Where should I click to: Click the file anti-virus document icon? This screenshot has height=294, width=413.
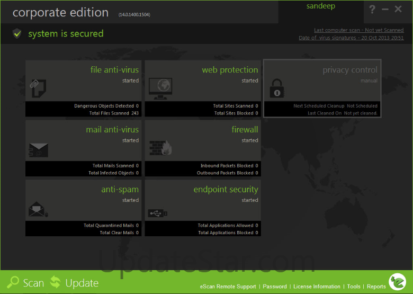(38, 87)
